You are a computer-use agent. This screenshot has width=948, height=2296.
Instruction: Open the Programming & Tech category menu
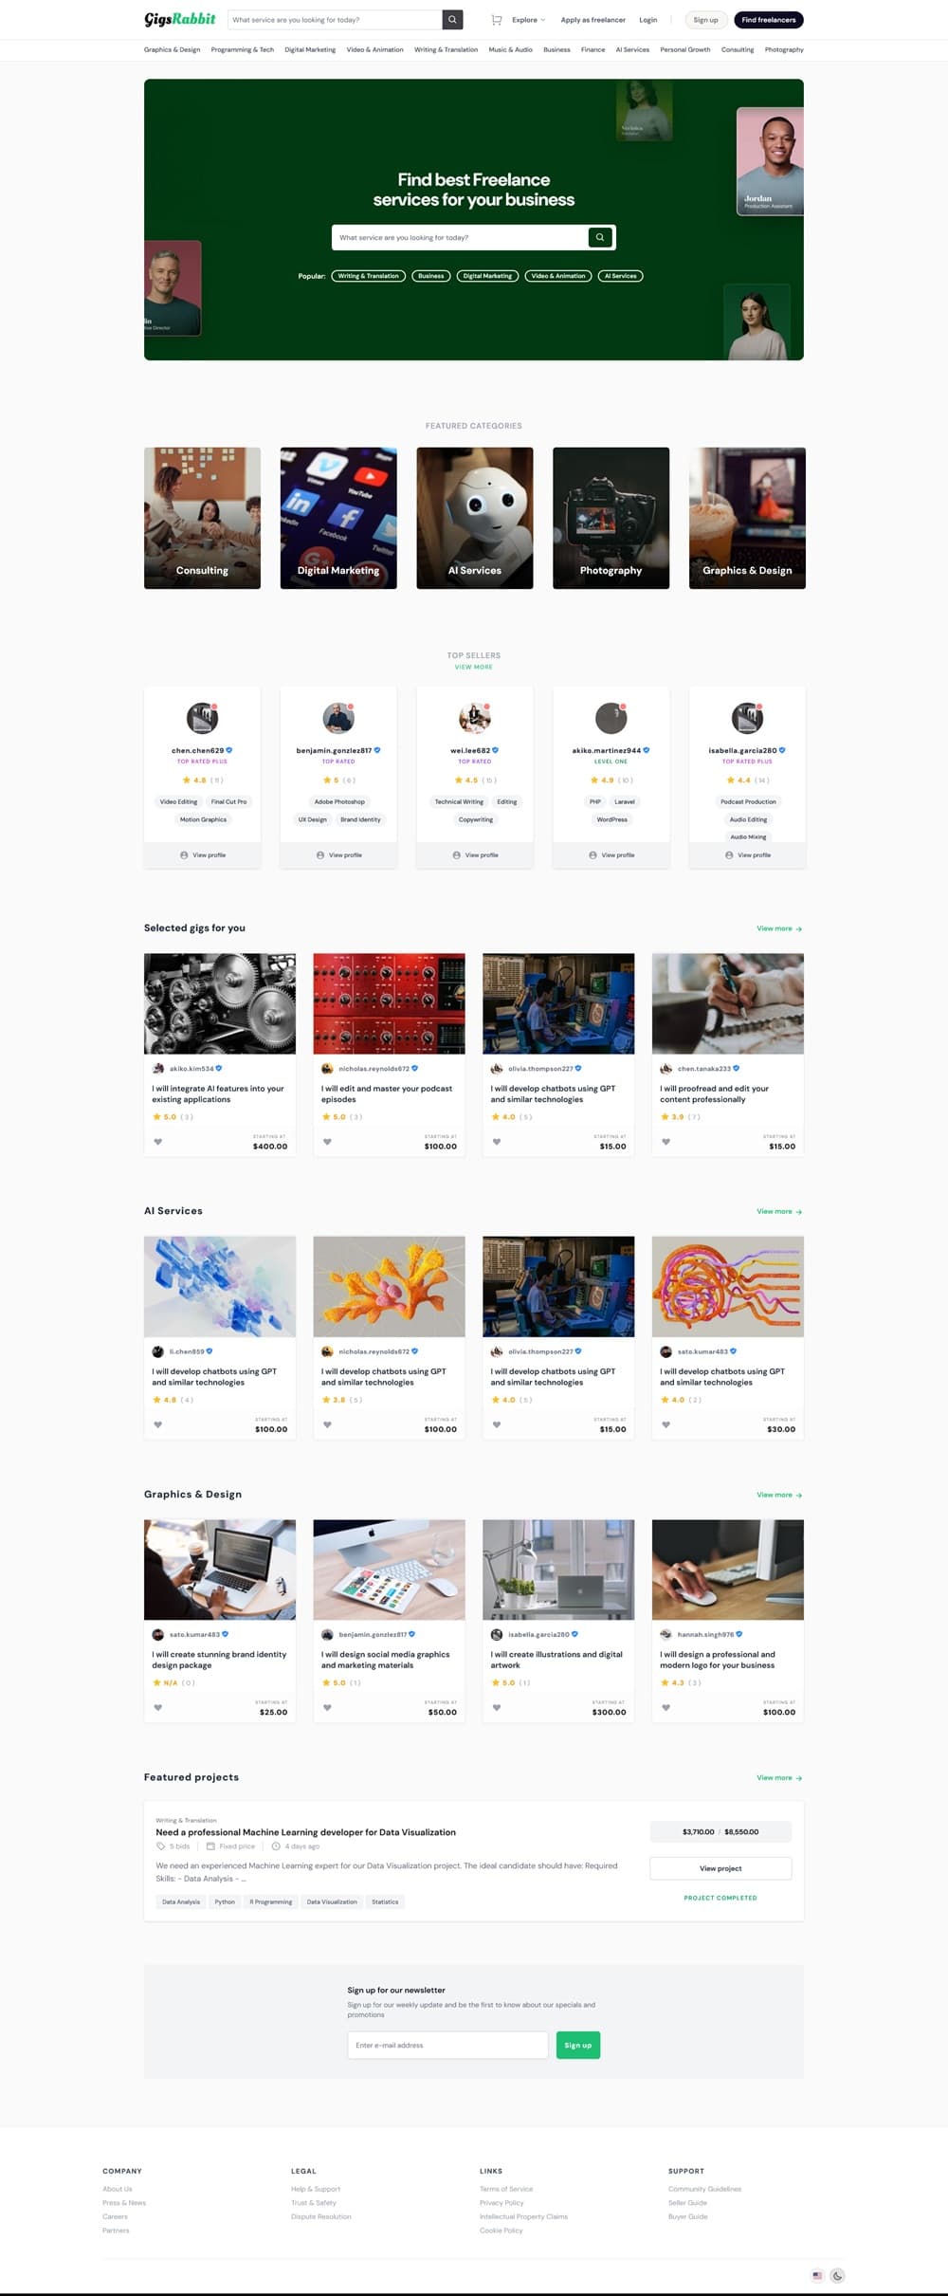pyautogui.click(x=243, y=49)
